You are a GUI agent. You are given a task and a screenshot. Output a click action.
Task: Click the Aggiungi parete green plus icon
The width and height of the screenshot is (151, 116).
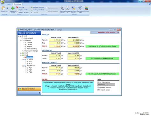click(x=13, y=8)
